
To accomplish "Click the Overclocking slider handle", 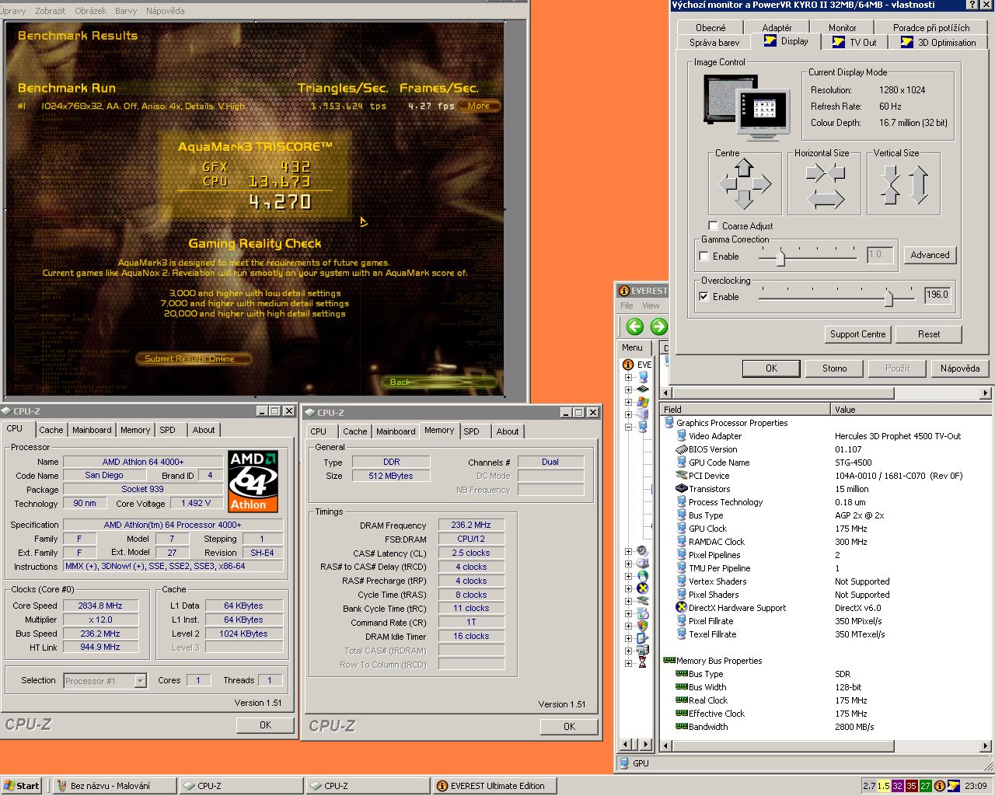I will pos(889,297).
